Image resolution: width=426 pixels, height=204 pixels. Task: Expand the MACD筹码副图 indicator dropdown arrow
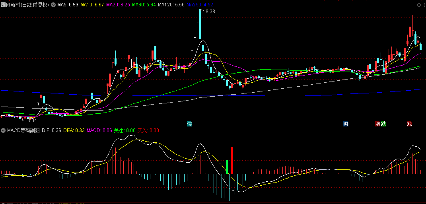tap(3, 130)
